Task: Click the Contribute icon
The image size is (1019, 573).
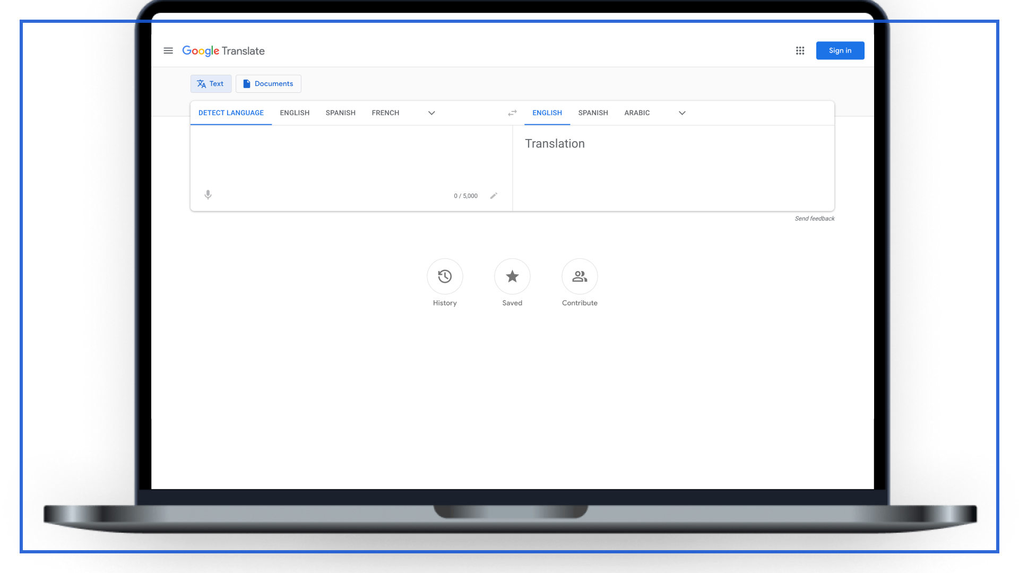Action: (580, 276)
